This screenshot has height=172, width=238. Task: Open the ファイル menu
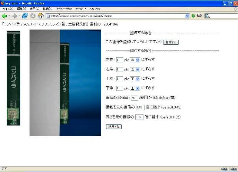pyautogui.click(x=7, y=8)
